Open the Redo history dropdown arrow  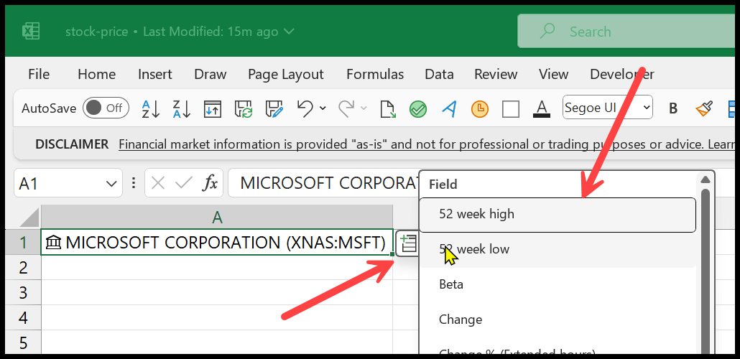tap(364, 108)
